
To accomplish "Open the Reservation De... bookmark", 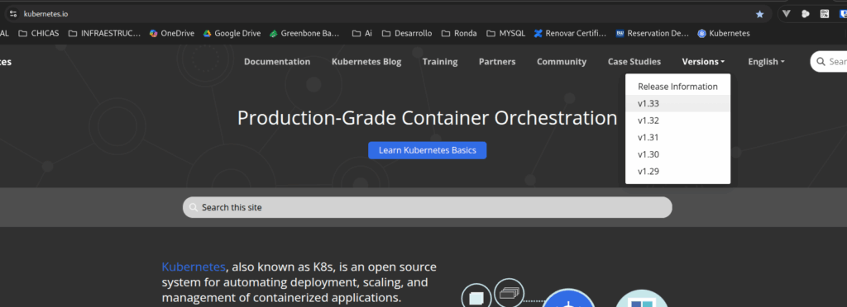I will pos(653,33).
